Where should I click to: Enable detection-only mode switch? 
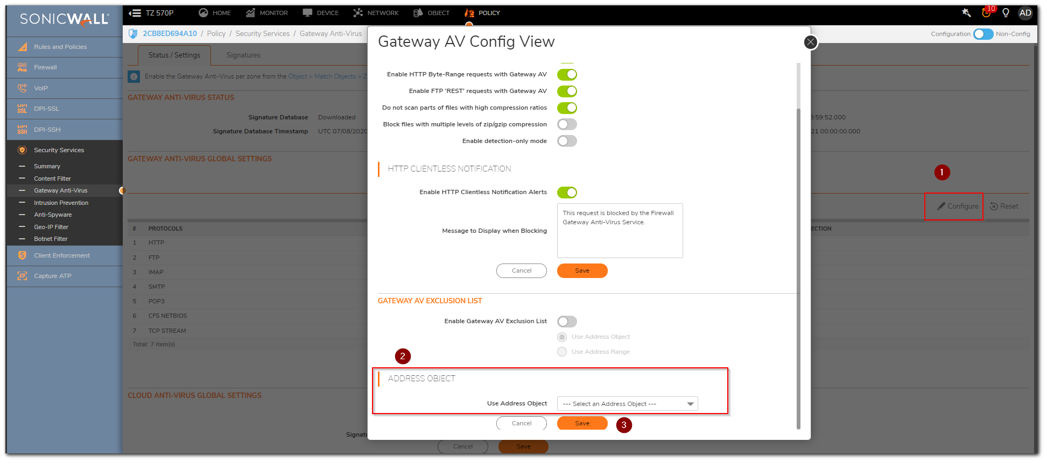[x=567, y=141]
